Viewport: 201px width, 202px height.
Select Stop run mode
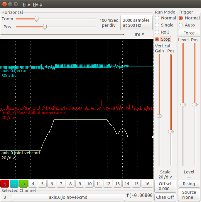[163, 39]
